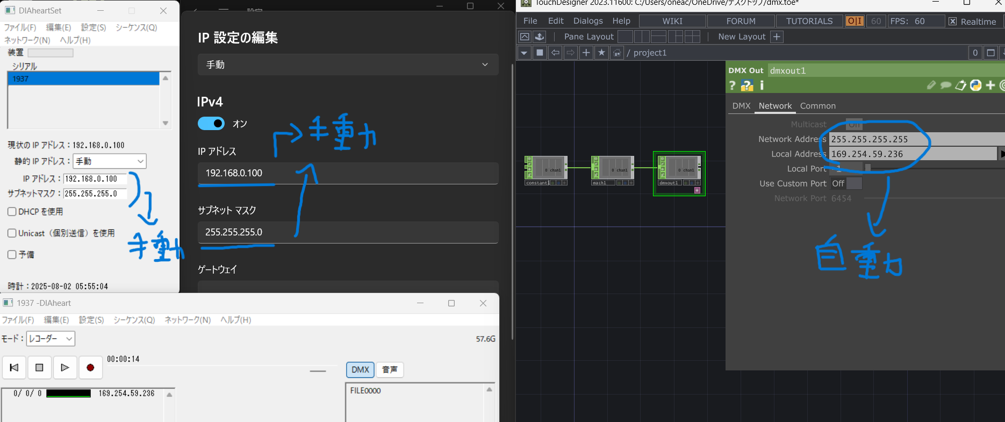Expand the 手動 dropdown in IP settings
This screenshot has width=1005, height=422.
348,65
